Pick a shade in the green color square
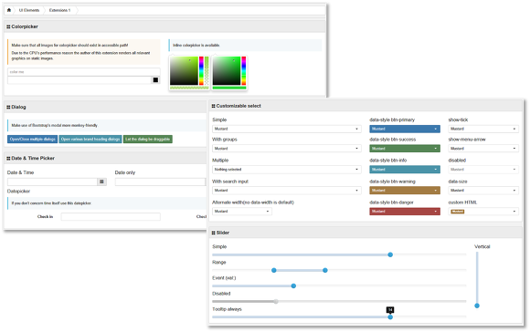 tap(227, 70)
